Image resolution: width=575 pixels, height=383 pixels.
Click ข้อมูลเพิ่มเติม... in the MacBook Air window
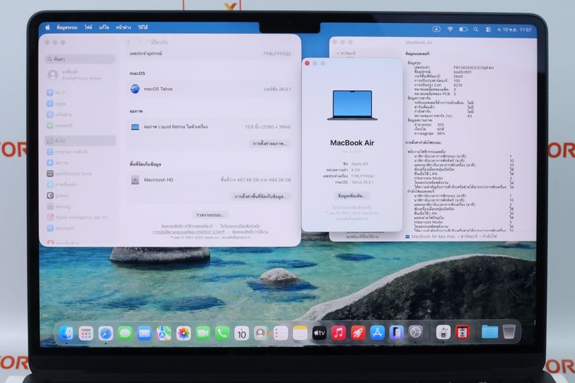point(352,196)
